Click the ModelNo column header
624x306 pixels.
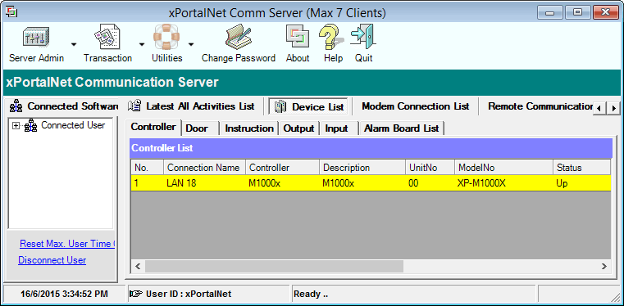[x=503, y=168]
